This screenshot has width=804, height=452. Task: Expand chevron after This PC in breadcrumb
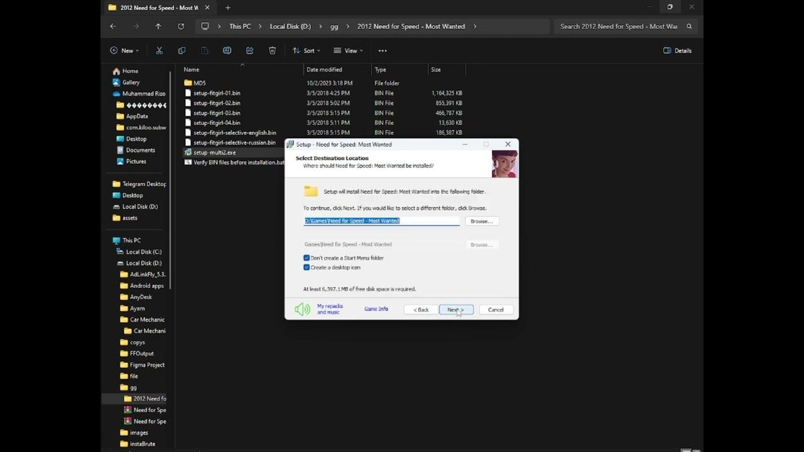pyautogui.click(x=260, y=26)
